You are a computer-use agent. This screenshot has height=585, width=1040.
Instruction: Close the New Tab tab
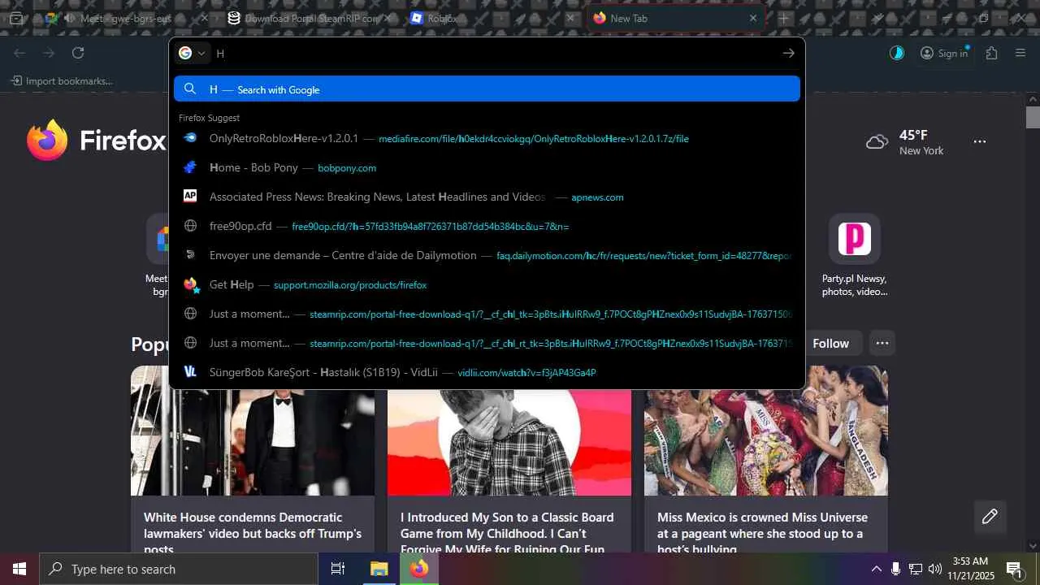point(753,18)
